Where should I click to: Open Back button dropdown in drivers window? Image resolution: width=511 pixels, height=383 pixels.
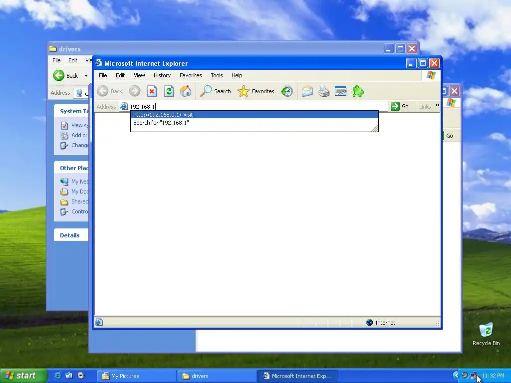(86, 76)
